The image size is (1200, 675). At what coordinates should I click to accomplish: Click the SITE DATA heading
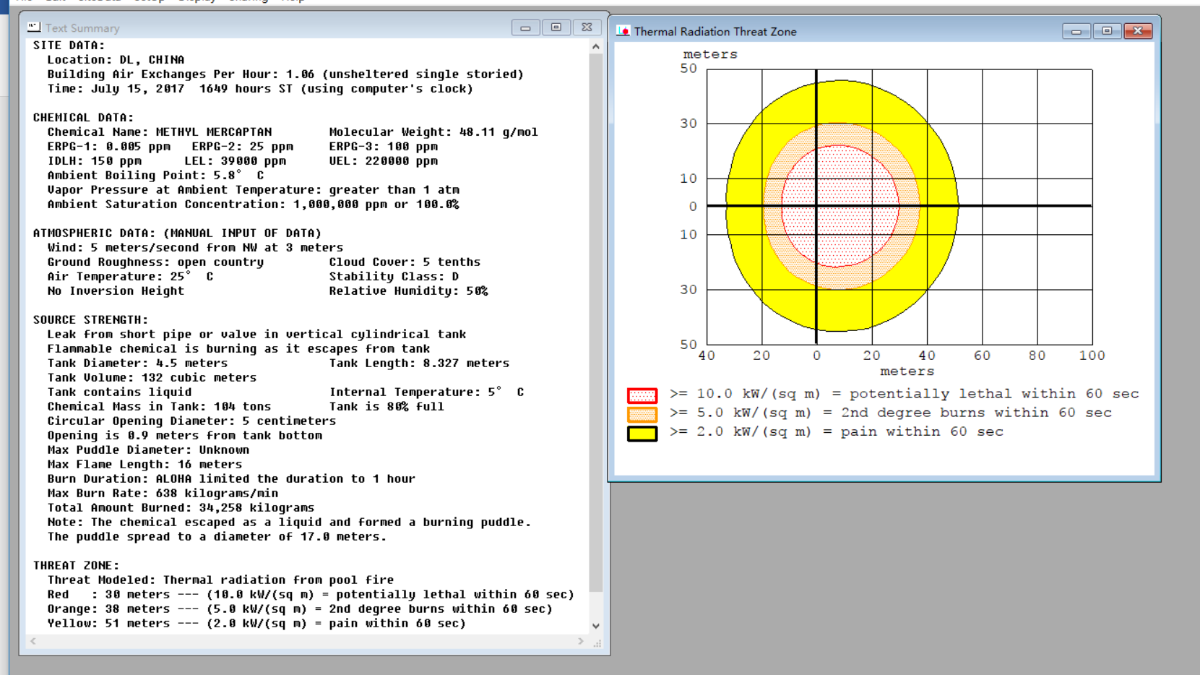69,46
